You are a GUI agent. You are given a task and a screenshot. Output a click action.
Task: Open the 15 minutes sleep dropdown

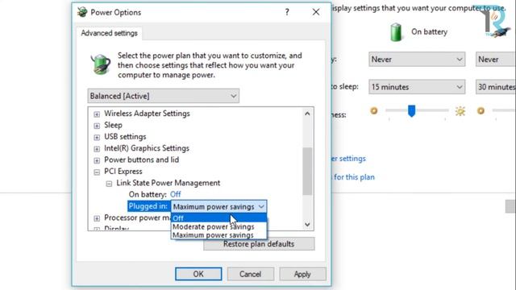[417, 87]
